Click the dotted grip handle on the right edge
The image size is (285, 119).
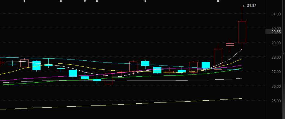coord(284,53)
